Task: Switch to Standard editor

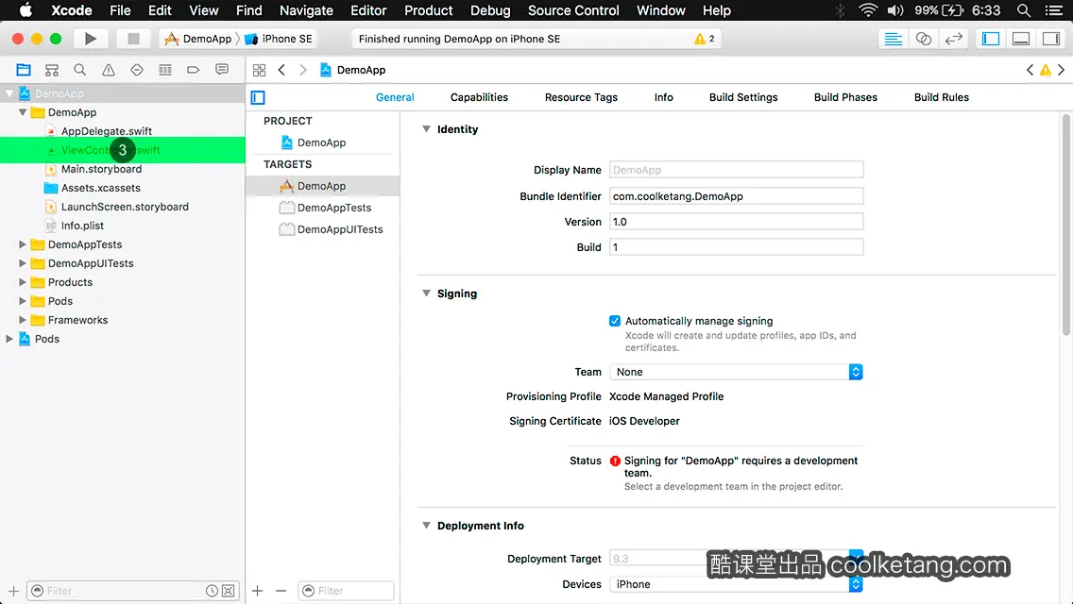Action: [x=893, y=39]
